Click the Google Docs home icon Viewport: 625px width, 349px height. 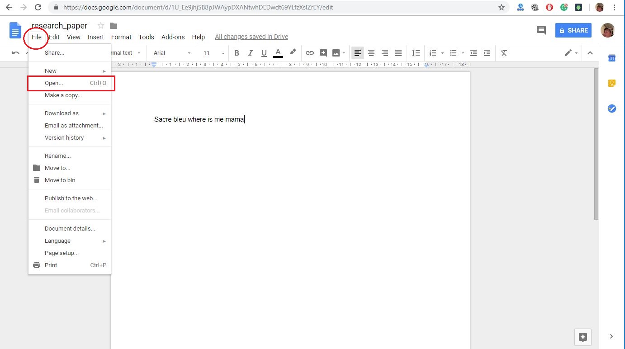pos(15,31)
